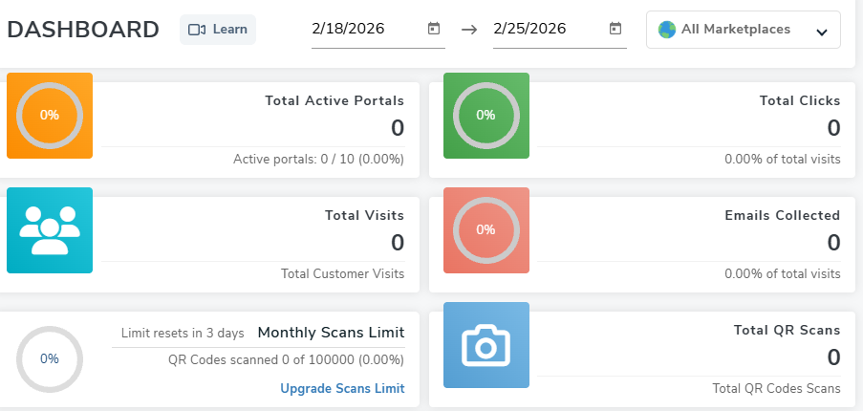863x411 pixels.
Task: Click the Total Clicks heading
Action: point(800,100)
